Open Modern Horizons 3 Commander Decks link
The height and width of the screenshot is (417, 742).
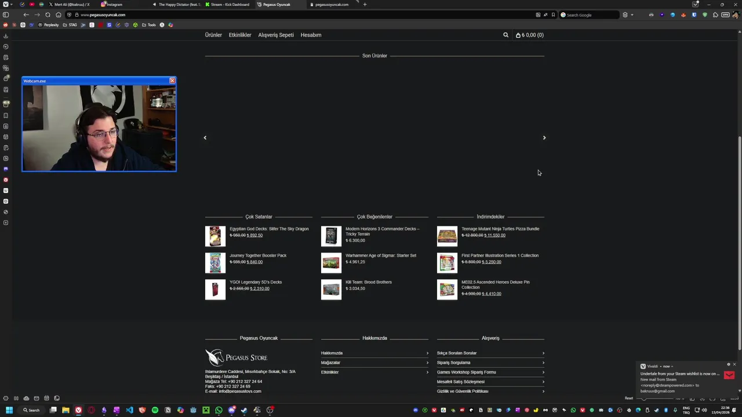[x=382, y=231]
